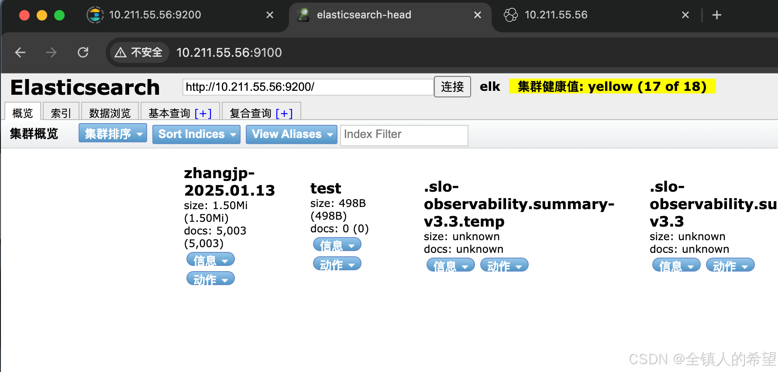
Task: Click the address bar URL 10.211.55.56:9100
Action: [229, 52]
